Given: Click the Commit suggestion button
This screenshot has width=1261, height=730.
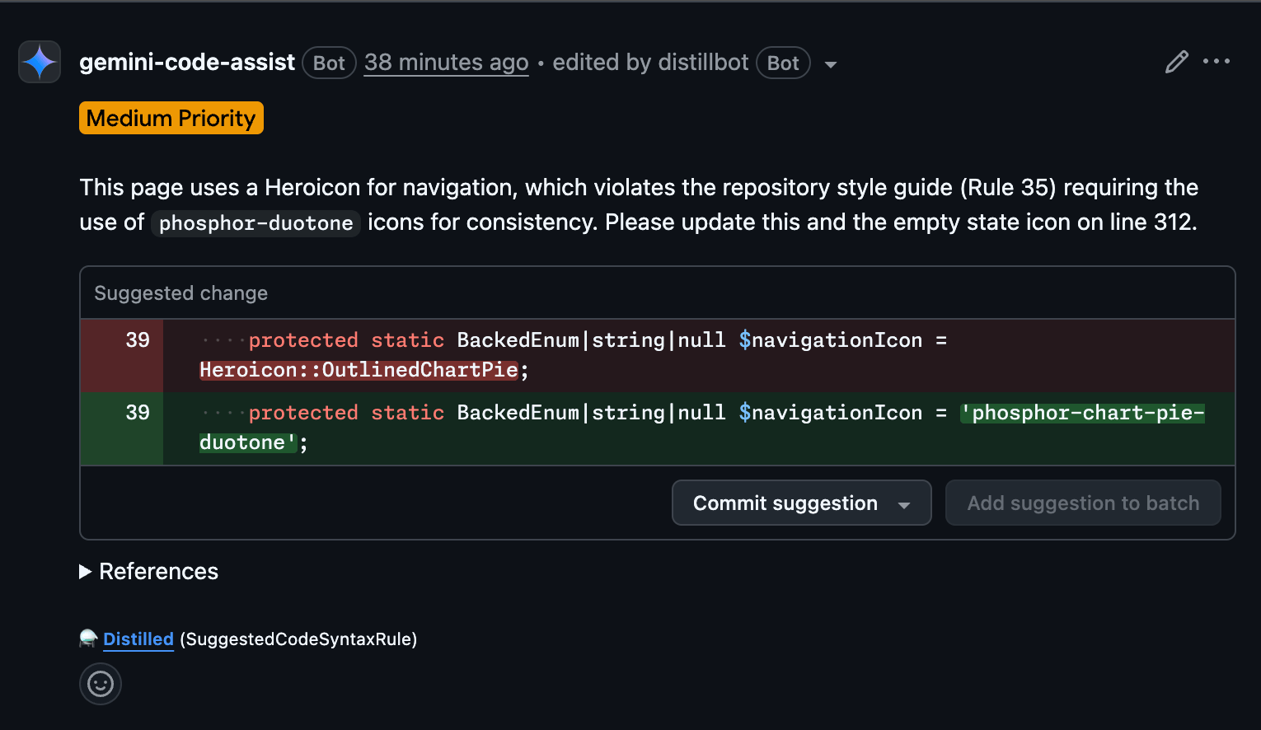Looking at the screenshot, I should [x=785, y=503].
